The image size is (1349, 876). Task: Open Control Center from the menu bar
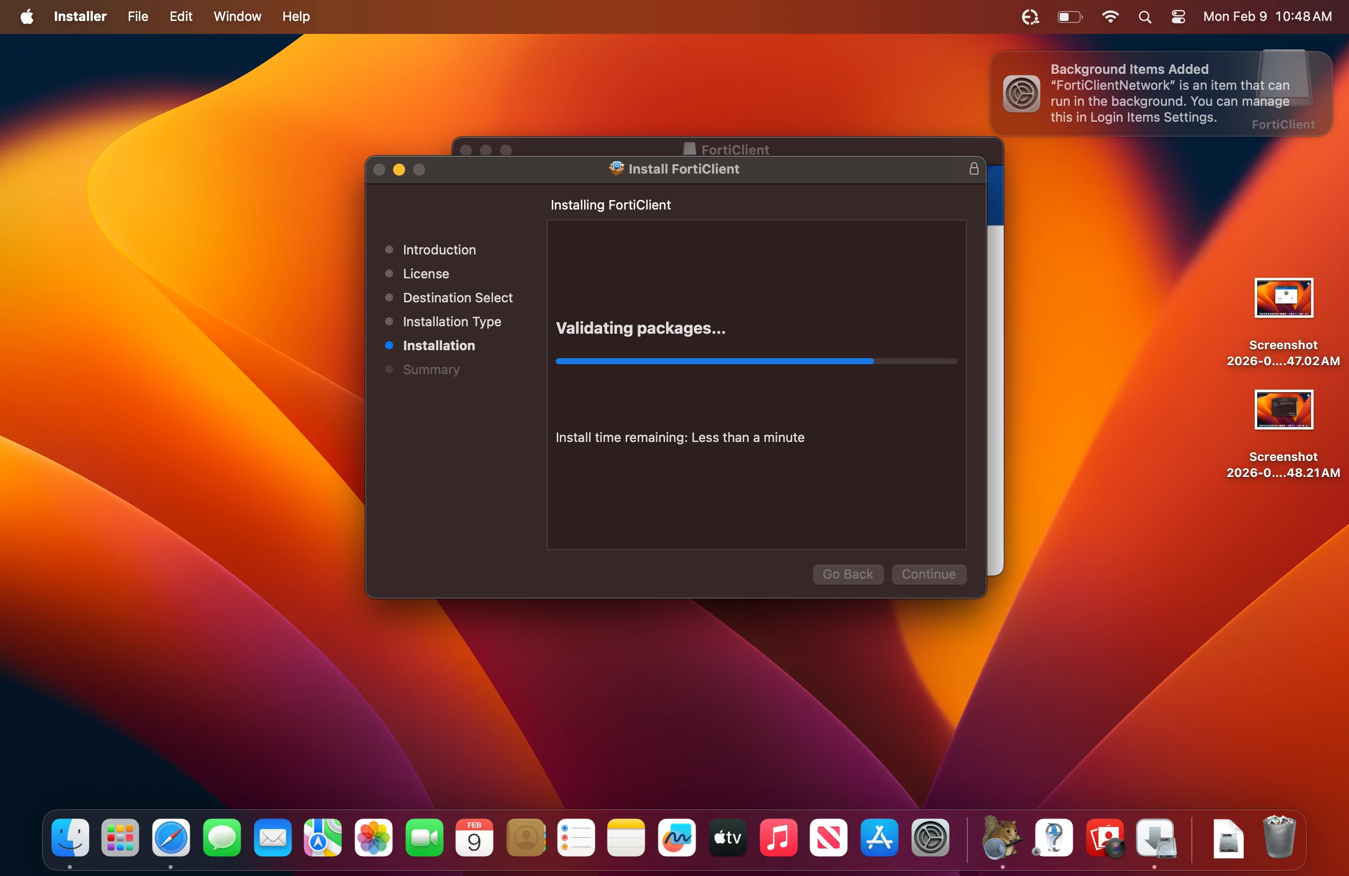(1178, 17)
